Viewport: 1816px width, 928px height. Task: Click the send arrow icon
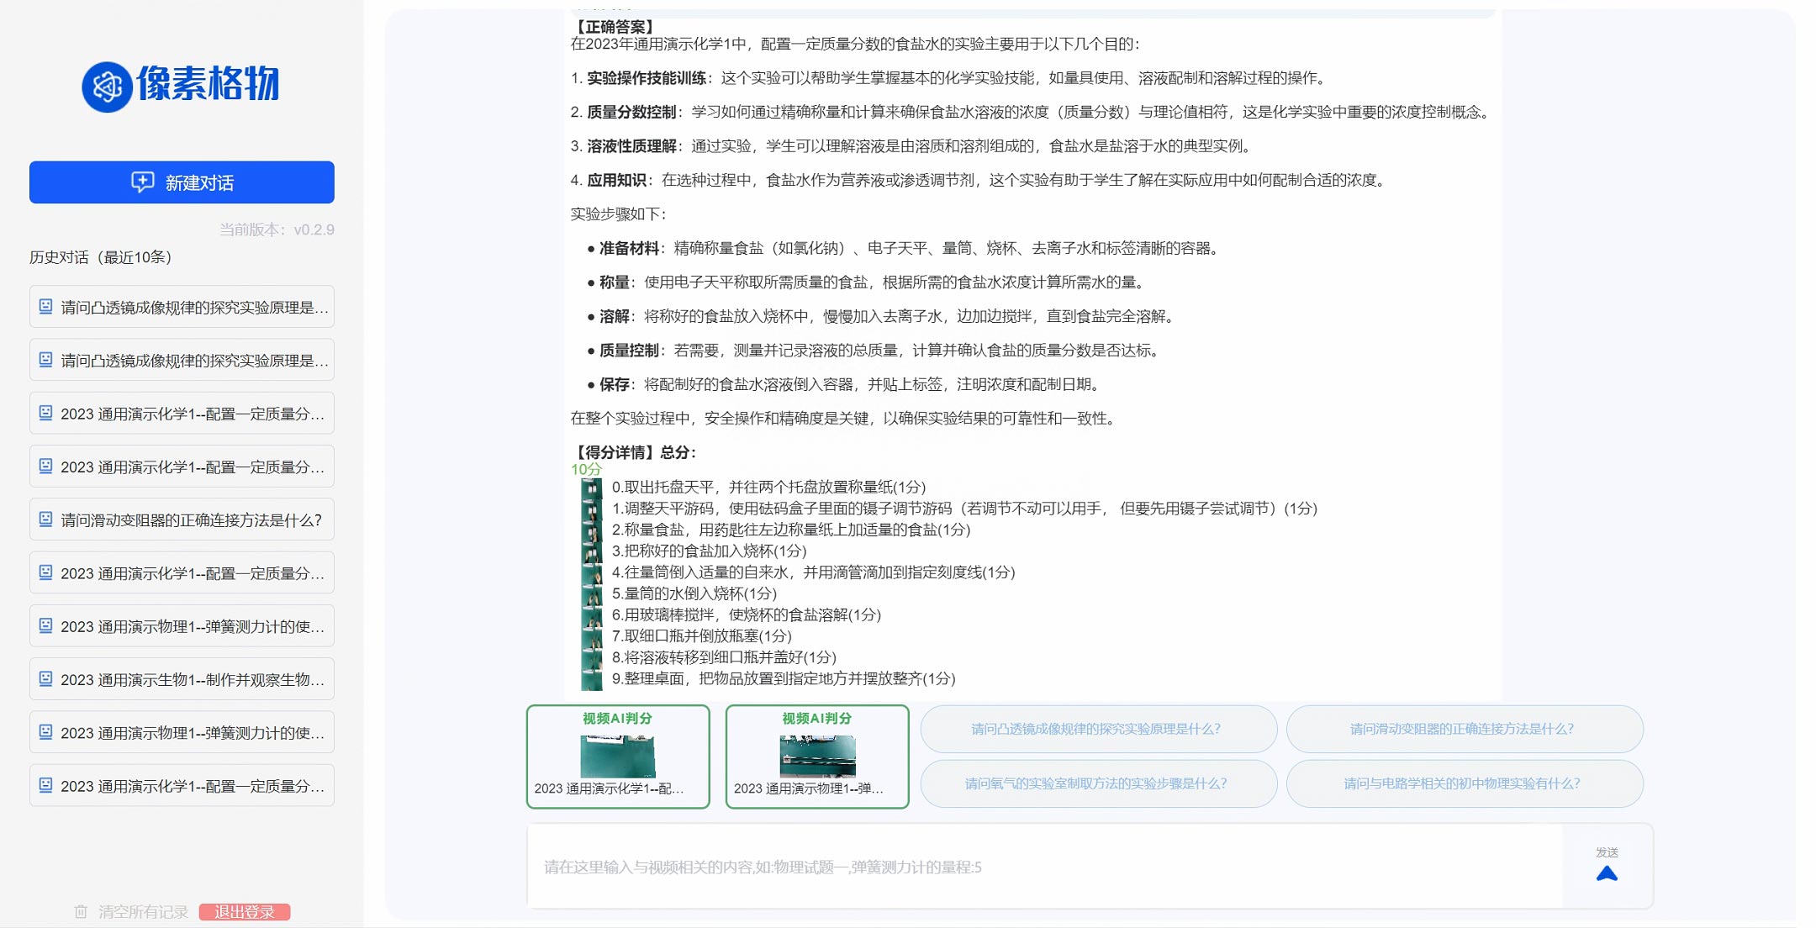tap(1606, 873)
